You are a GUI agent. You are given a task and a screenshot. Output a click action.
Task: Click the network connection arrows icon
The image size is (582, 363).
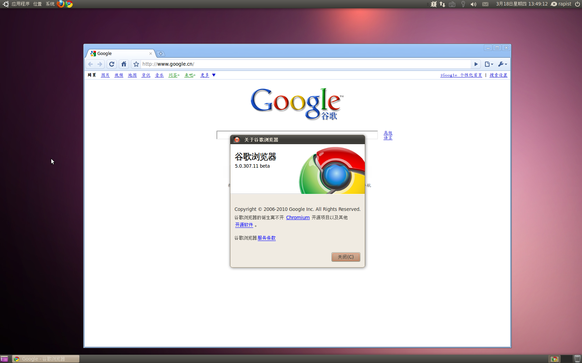pos(442,4)
